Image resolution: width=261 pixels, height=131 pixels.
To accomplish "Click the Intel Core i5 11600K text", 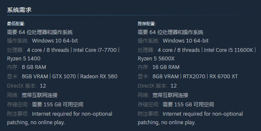I will [229, 50].
